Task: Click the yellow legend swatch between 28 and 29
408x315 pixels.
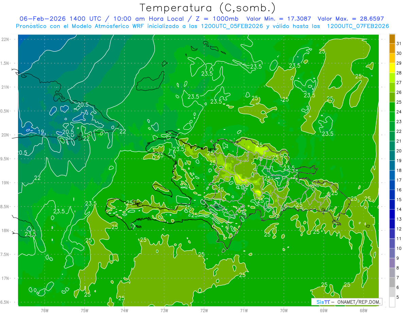Action: click(x=392, y=68)
